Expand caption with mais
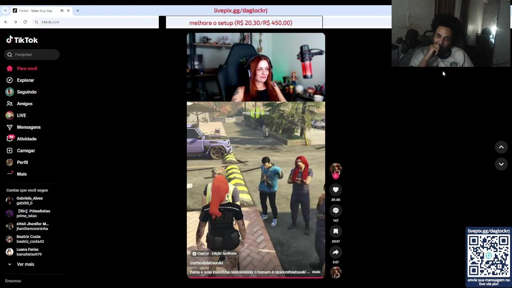This screenshot has width=512, height=288. [x=316, y=272]
